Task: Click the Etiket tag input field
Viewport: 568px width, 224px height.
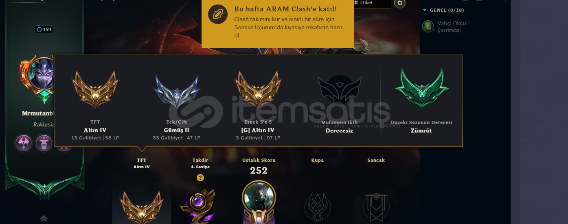Action: coord(372,3)
